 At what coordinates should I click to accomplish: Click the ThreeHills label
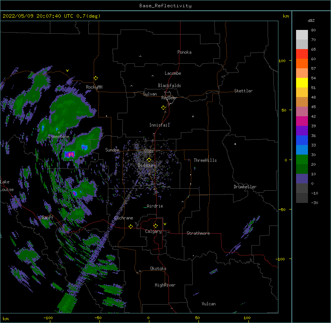pos(205,160)
